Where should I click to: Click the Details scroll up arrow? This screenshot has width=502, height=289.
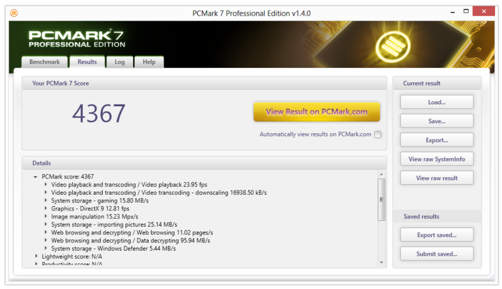[382, 174]
